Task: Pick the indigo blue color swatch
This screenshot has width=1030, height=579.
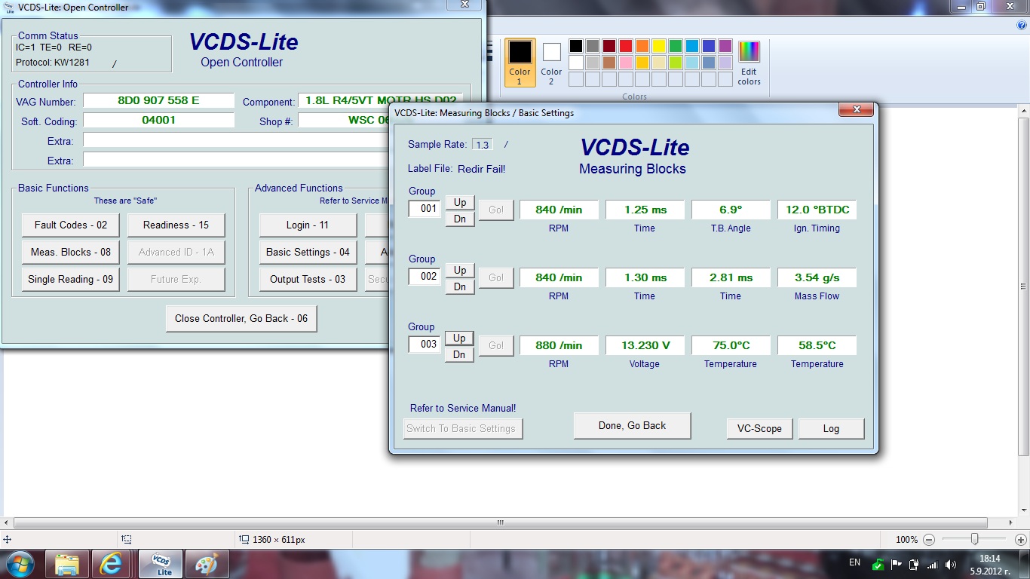Action: [709, 46]
